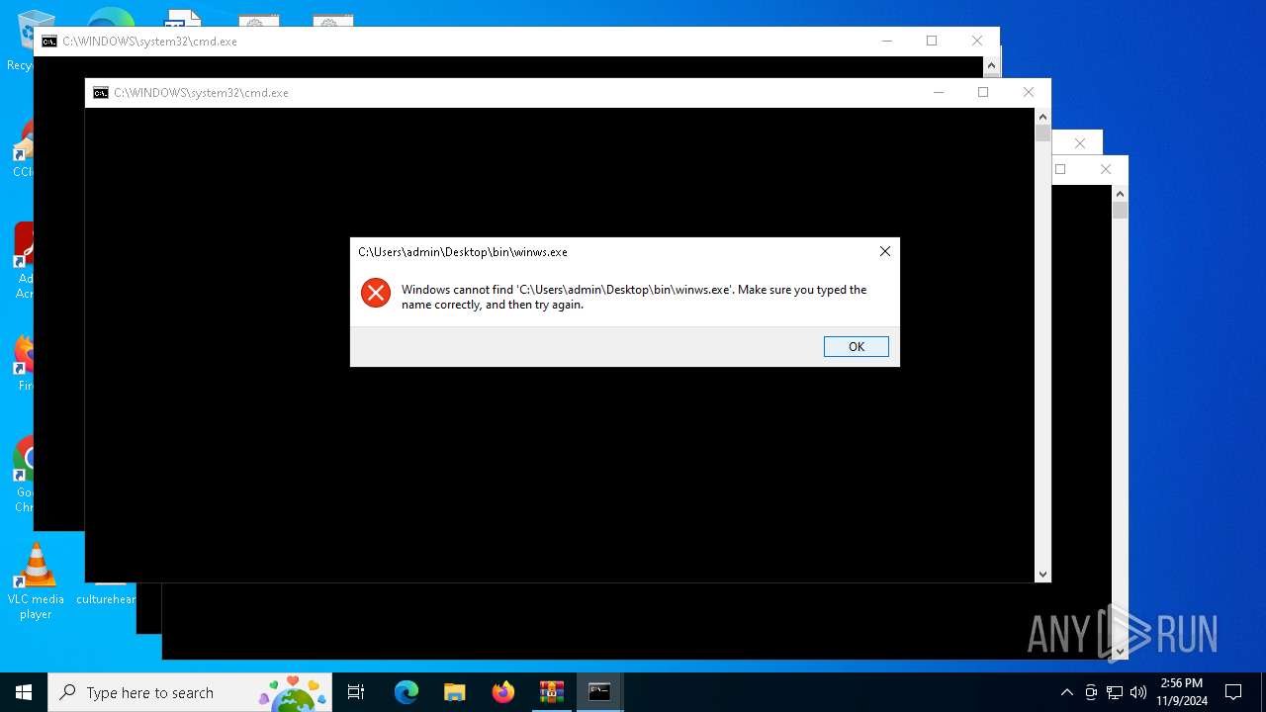Click the front window's cmd.exe title text
The width and height of the screenshot is (1266, 712).
click(201, 93)
